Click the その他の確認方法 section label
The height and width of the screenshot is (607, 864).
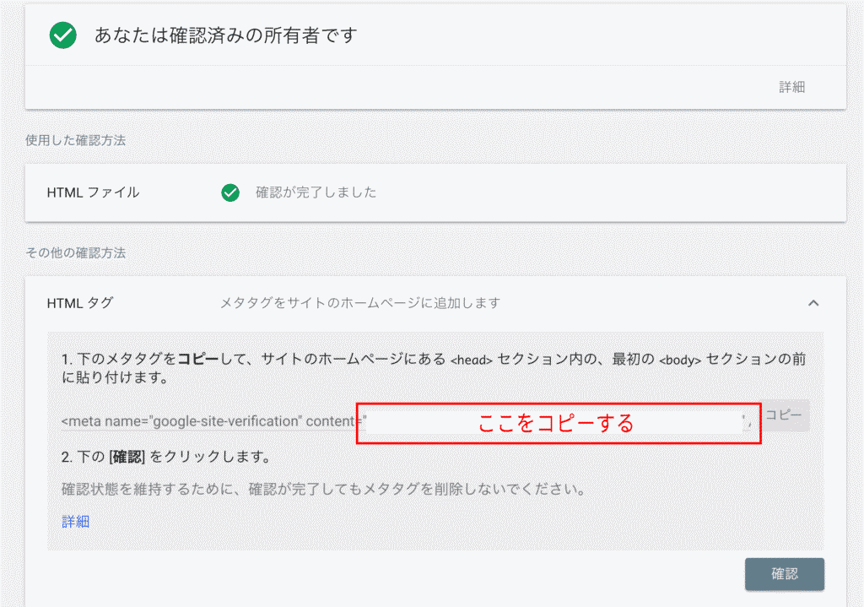tap(75, 252)
